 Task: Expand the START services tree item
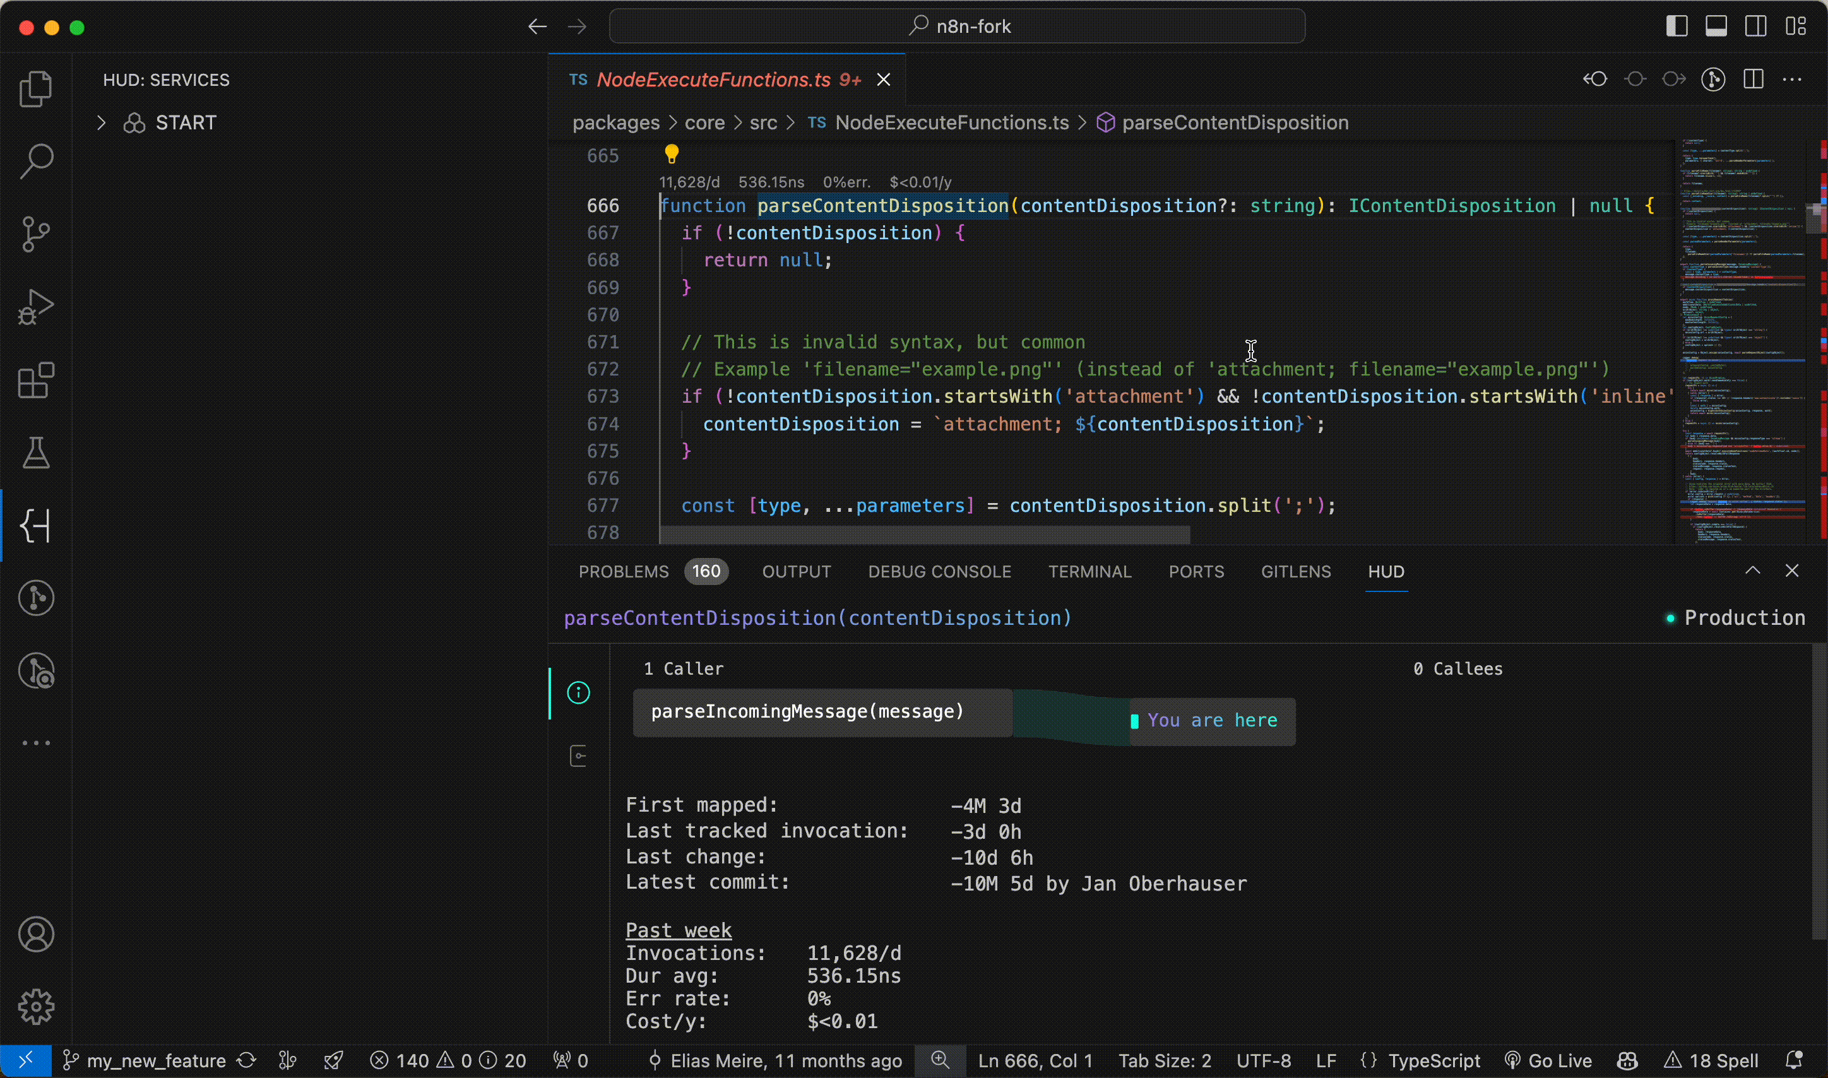[102, 123]
